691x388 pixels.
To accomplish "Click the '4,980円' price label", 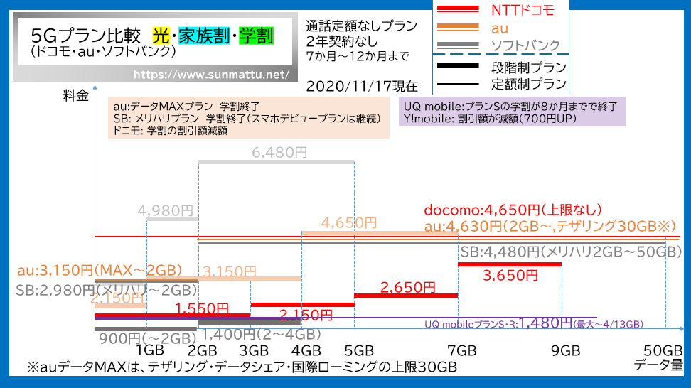I will tap(165, 211).
